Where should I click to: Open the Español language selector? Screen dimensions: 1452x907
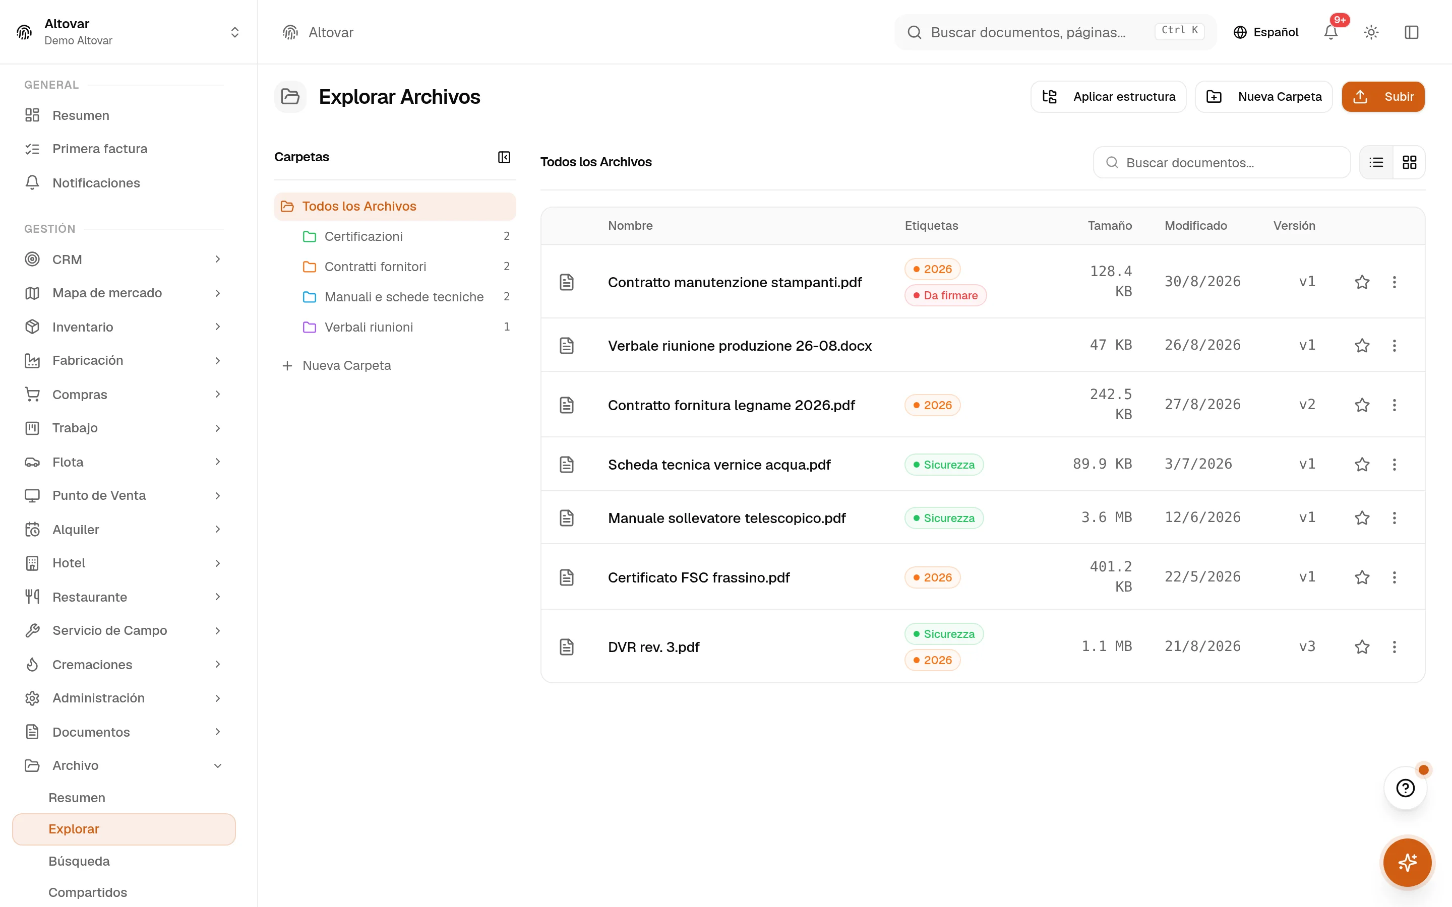pyautogui.click(x=1265, y=32)
